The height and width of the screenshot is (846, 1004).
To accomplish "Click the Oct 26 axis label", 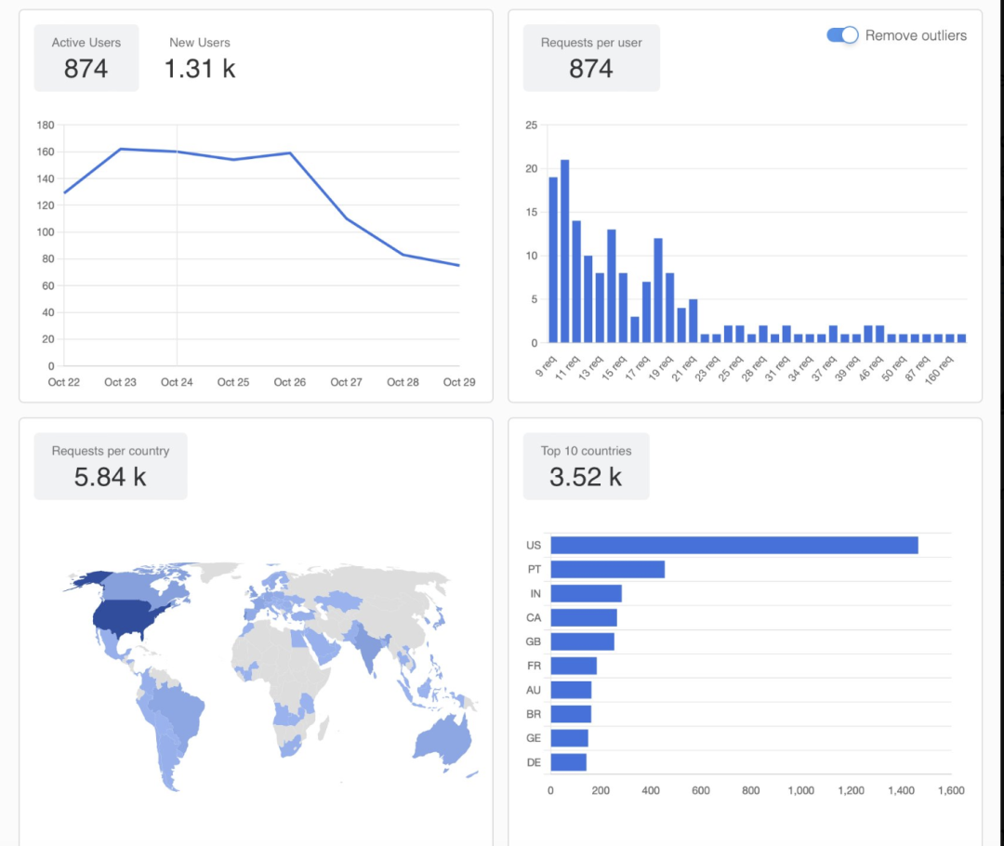I will [x=290, y=382].
